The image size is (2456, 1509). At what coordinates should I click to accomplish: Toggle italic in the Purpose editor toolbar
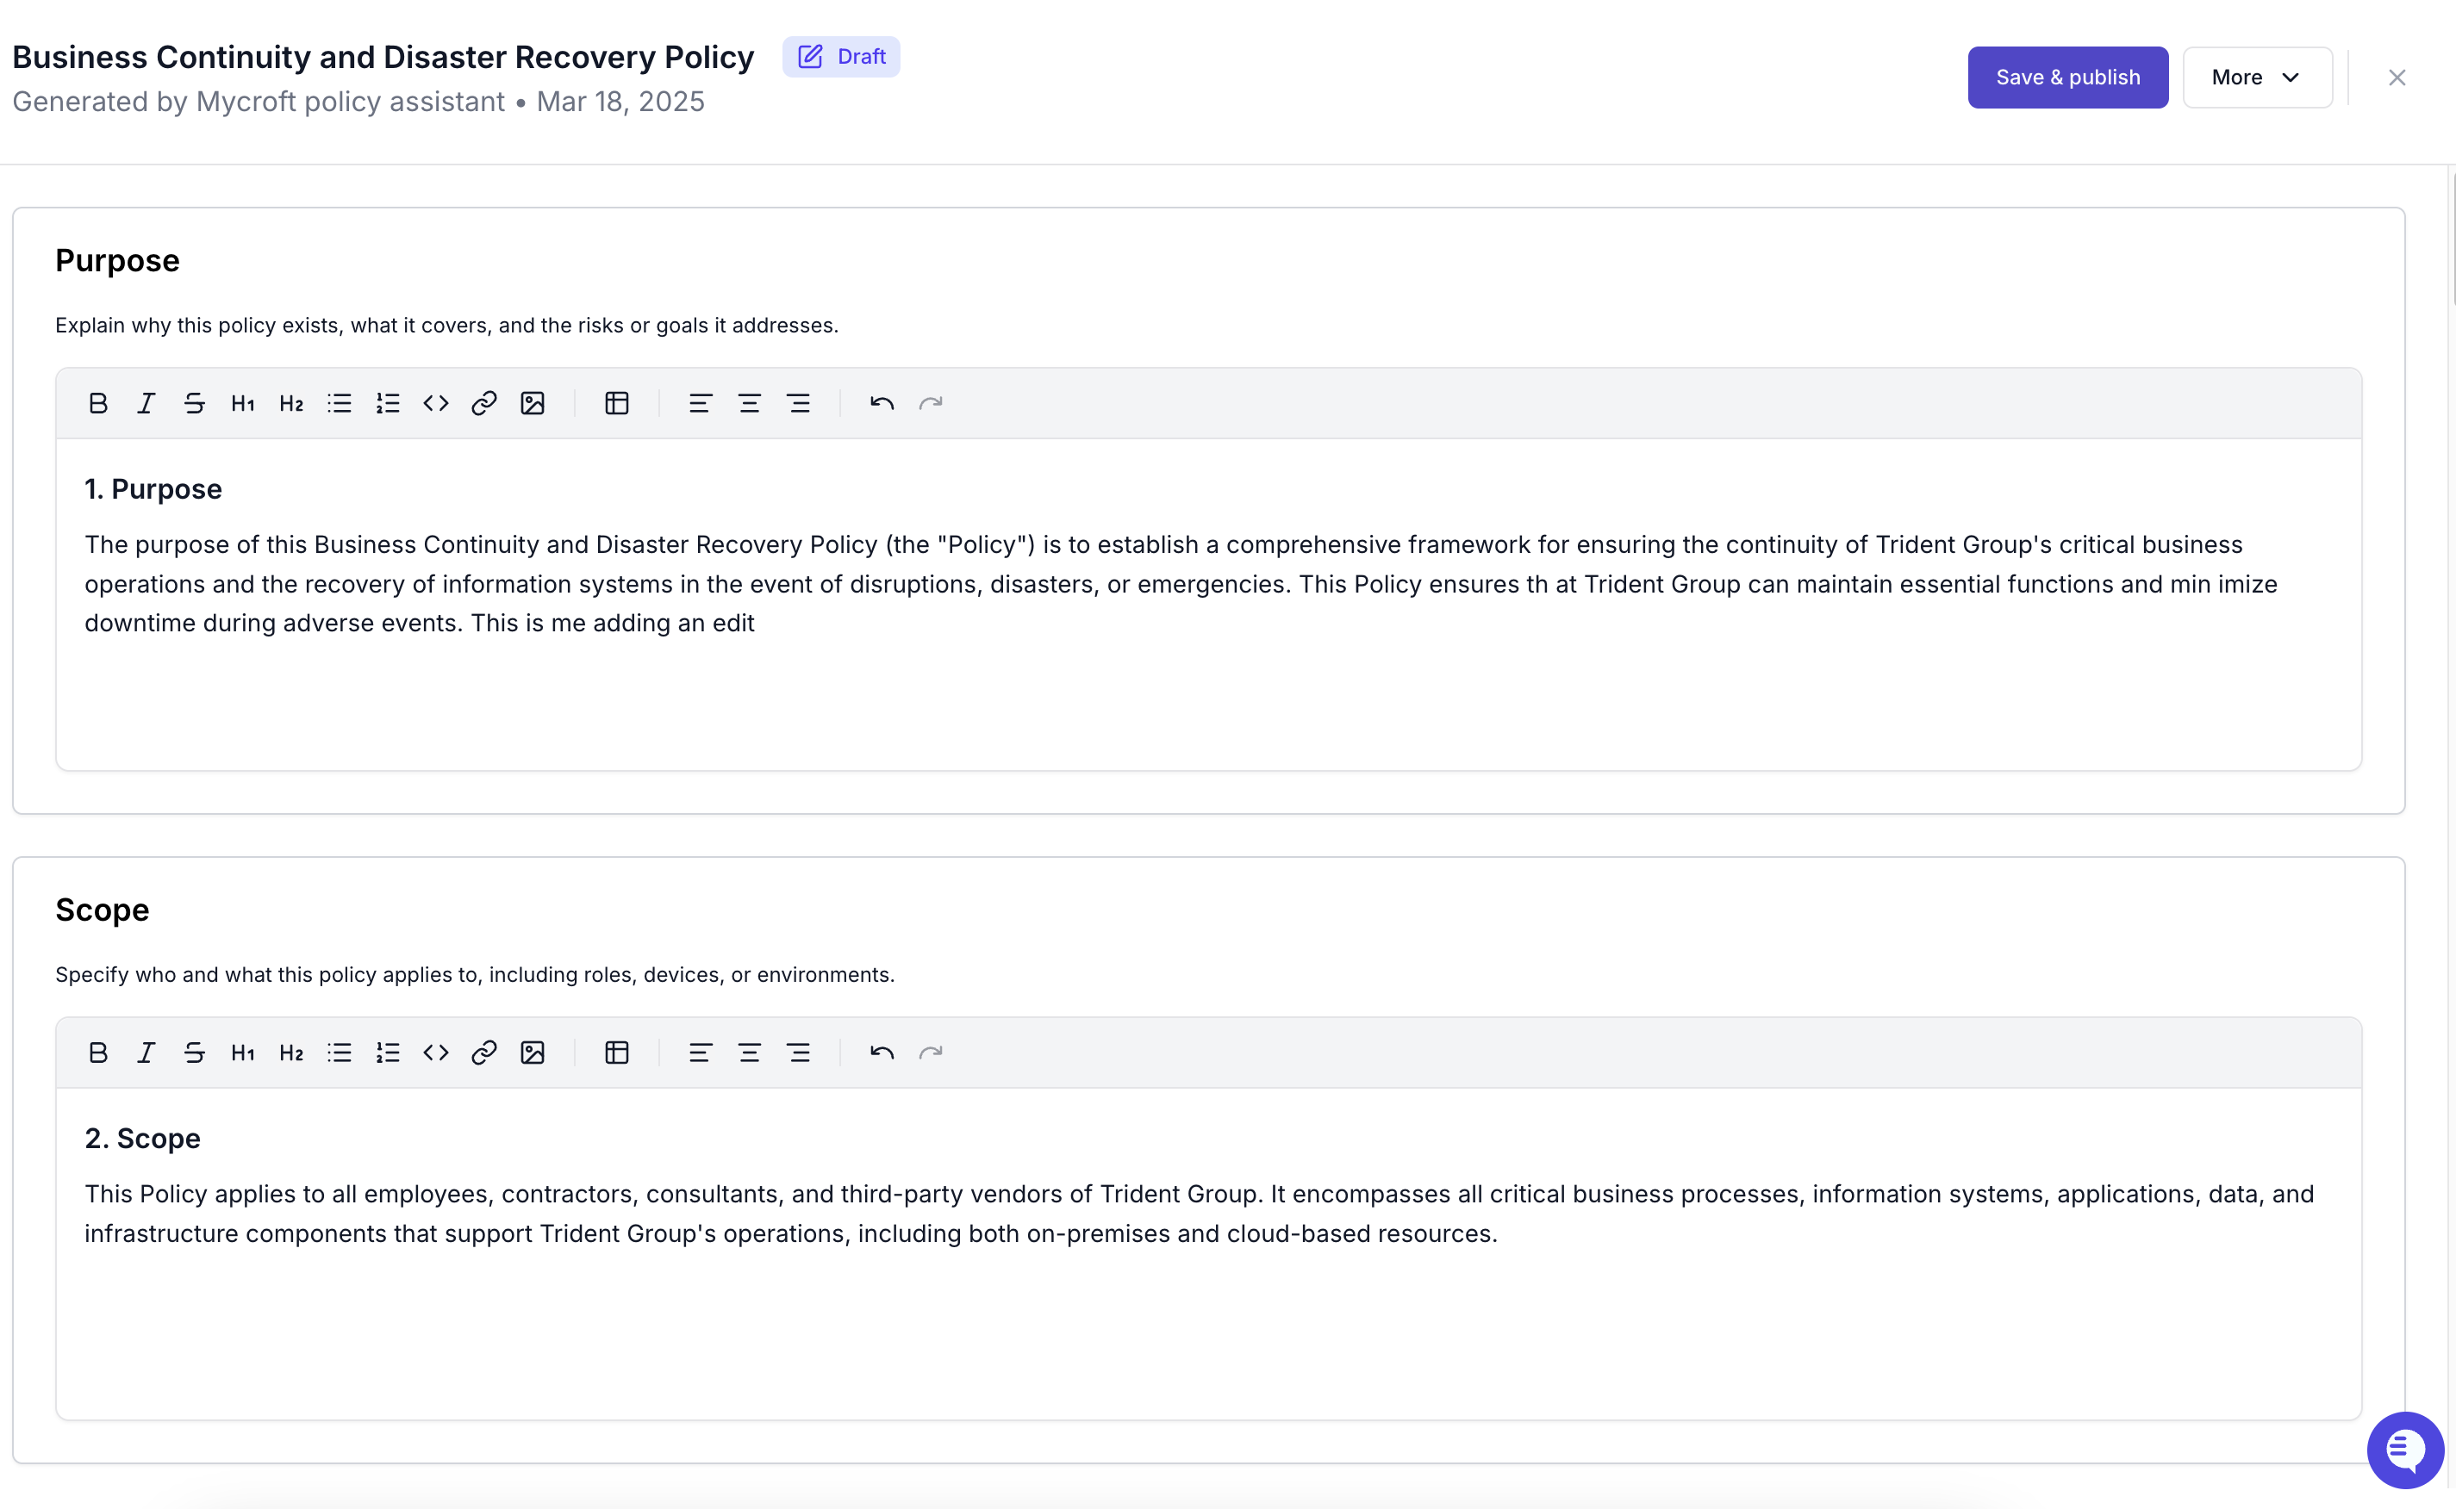point(146,403)
